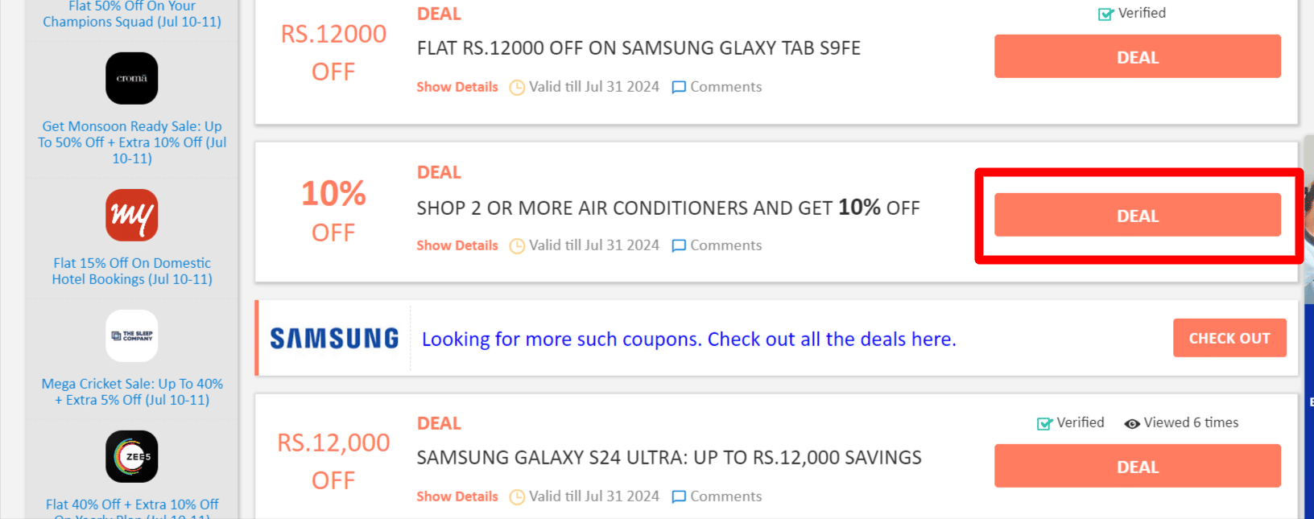
Task: Click Flat 15% Off Domestic Hotel Bookings link
Action: tap(131, 270)
